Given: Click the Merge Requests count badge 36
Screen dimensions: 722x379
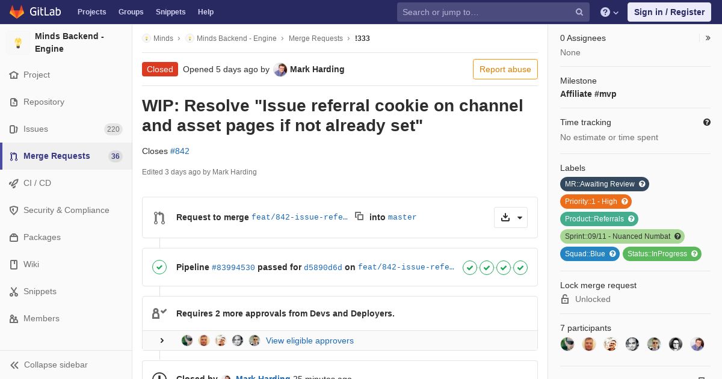Looking at the screenshot, I should [x=115, y=156].
